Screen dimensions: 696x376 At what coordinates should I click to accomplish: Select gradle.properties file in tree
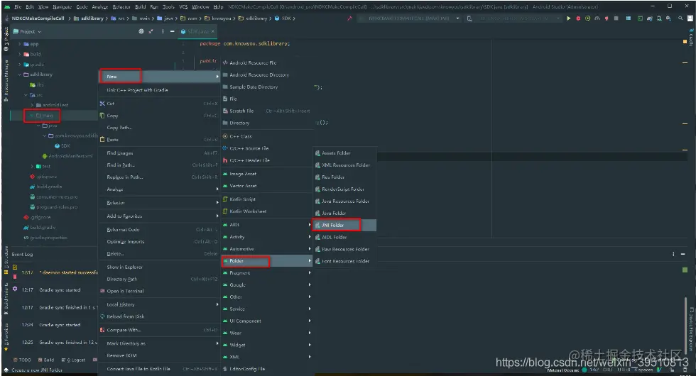click(45, 238)
